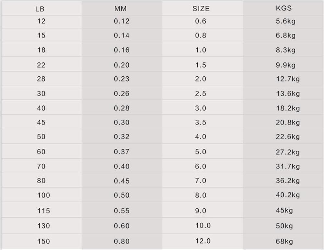Click the 10.0 cell in SIZE column
This screenshot has height=250, width=324.
(x=203, y=225)
